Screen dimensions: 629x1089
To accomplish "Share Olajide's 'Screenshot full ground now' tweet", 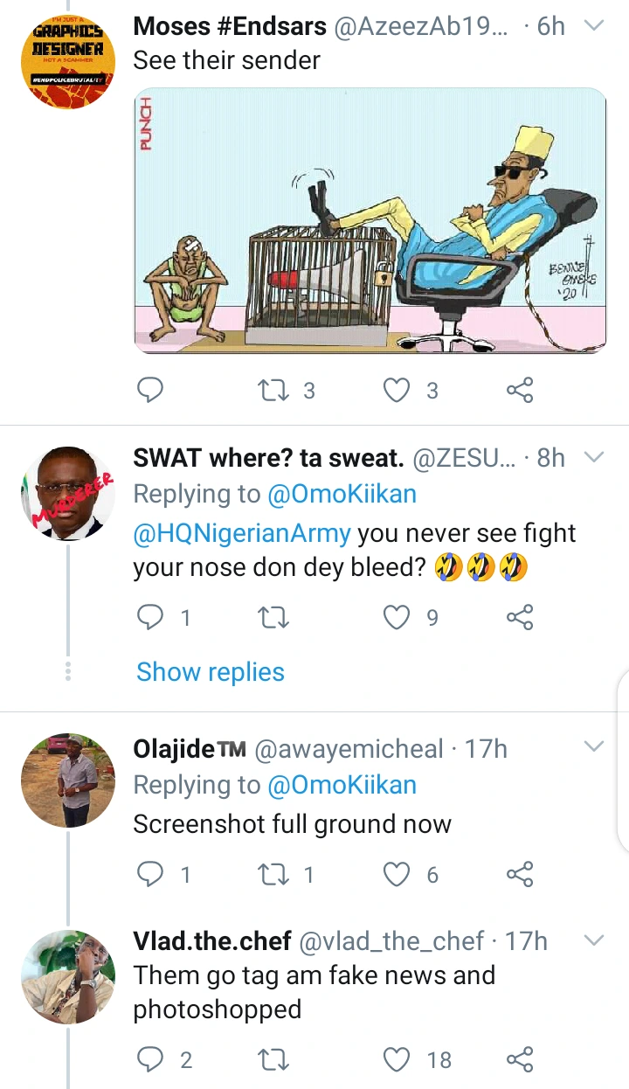I will pyautogui.click(x=520, y=874).
